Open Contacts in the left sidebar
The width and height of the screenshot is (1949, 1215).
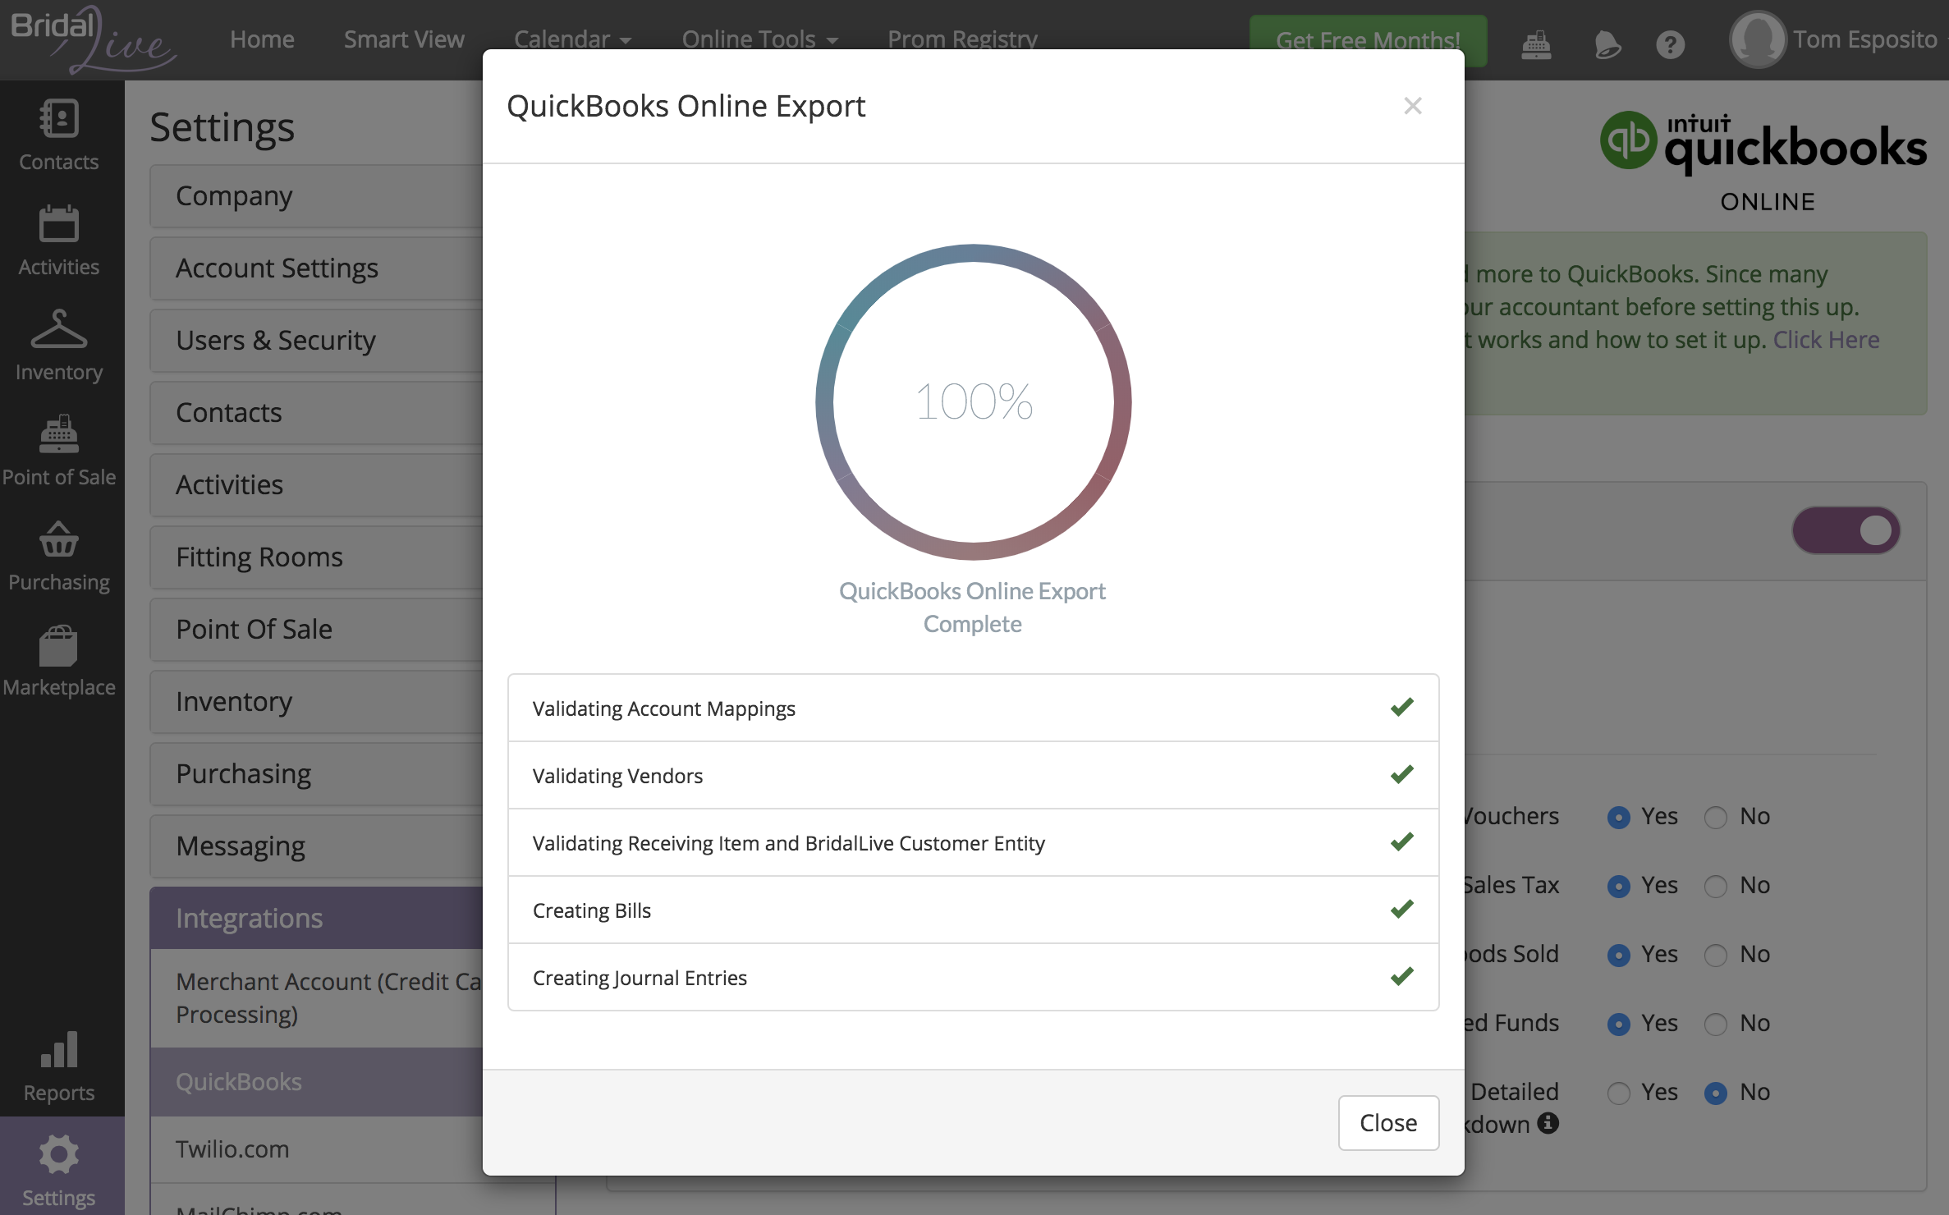click(59, 135)
